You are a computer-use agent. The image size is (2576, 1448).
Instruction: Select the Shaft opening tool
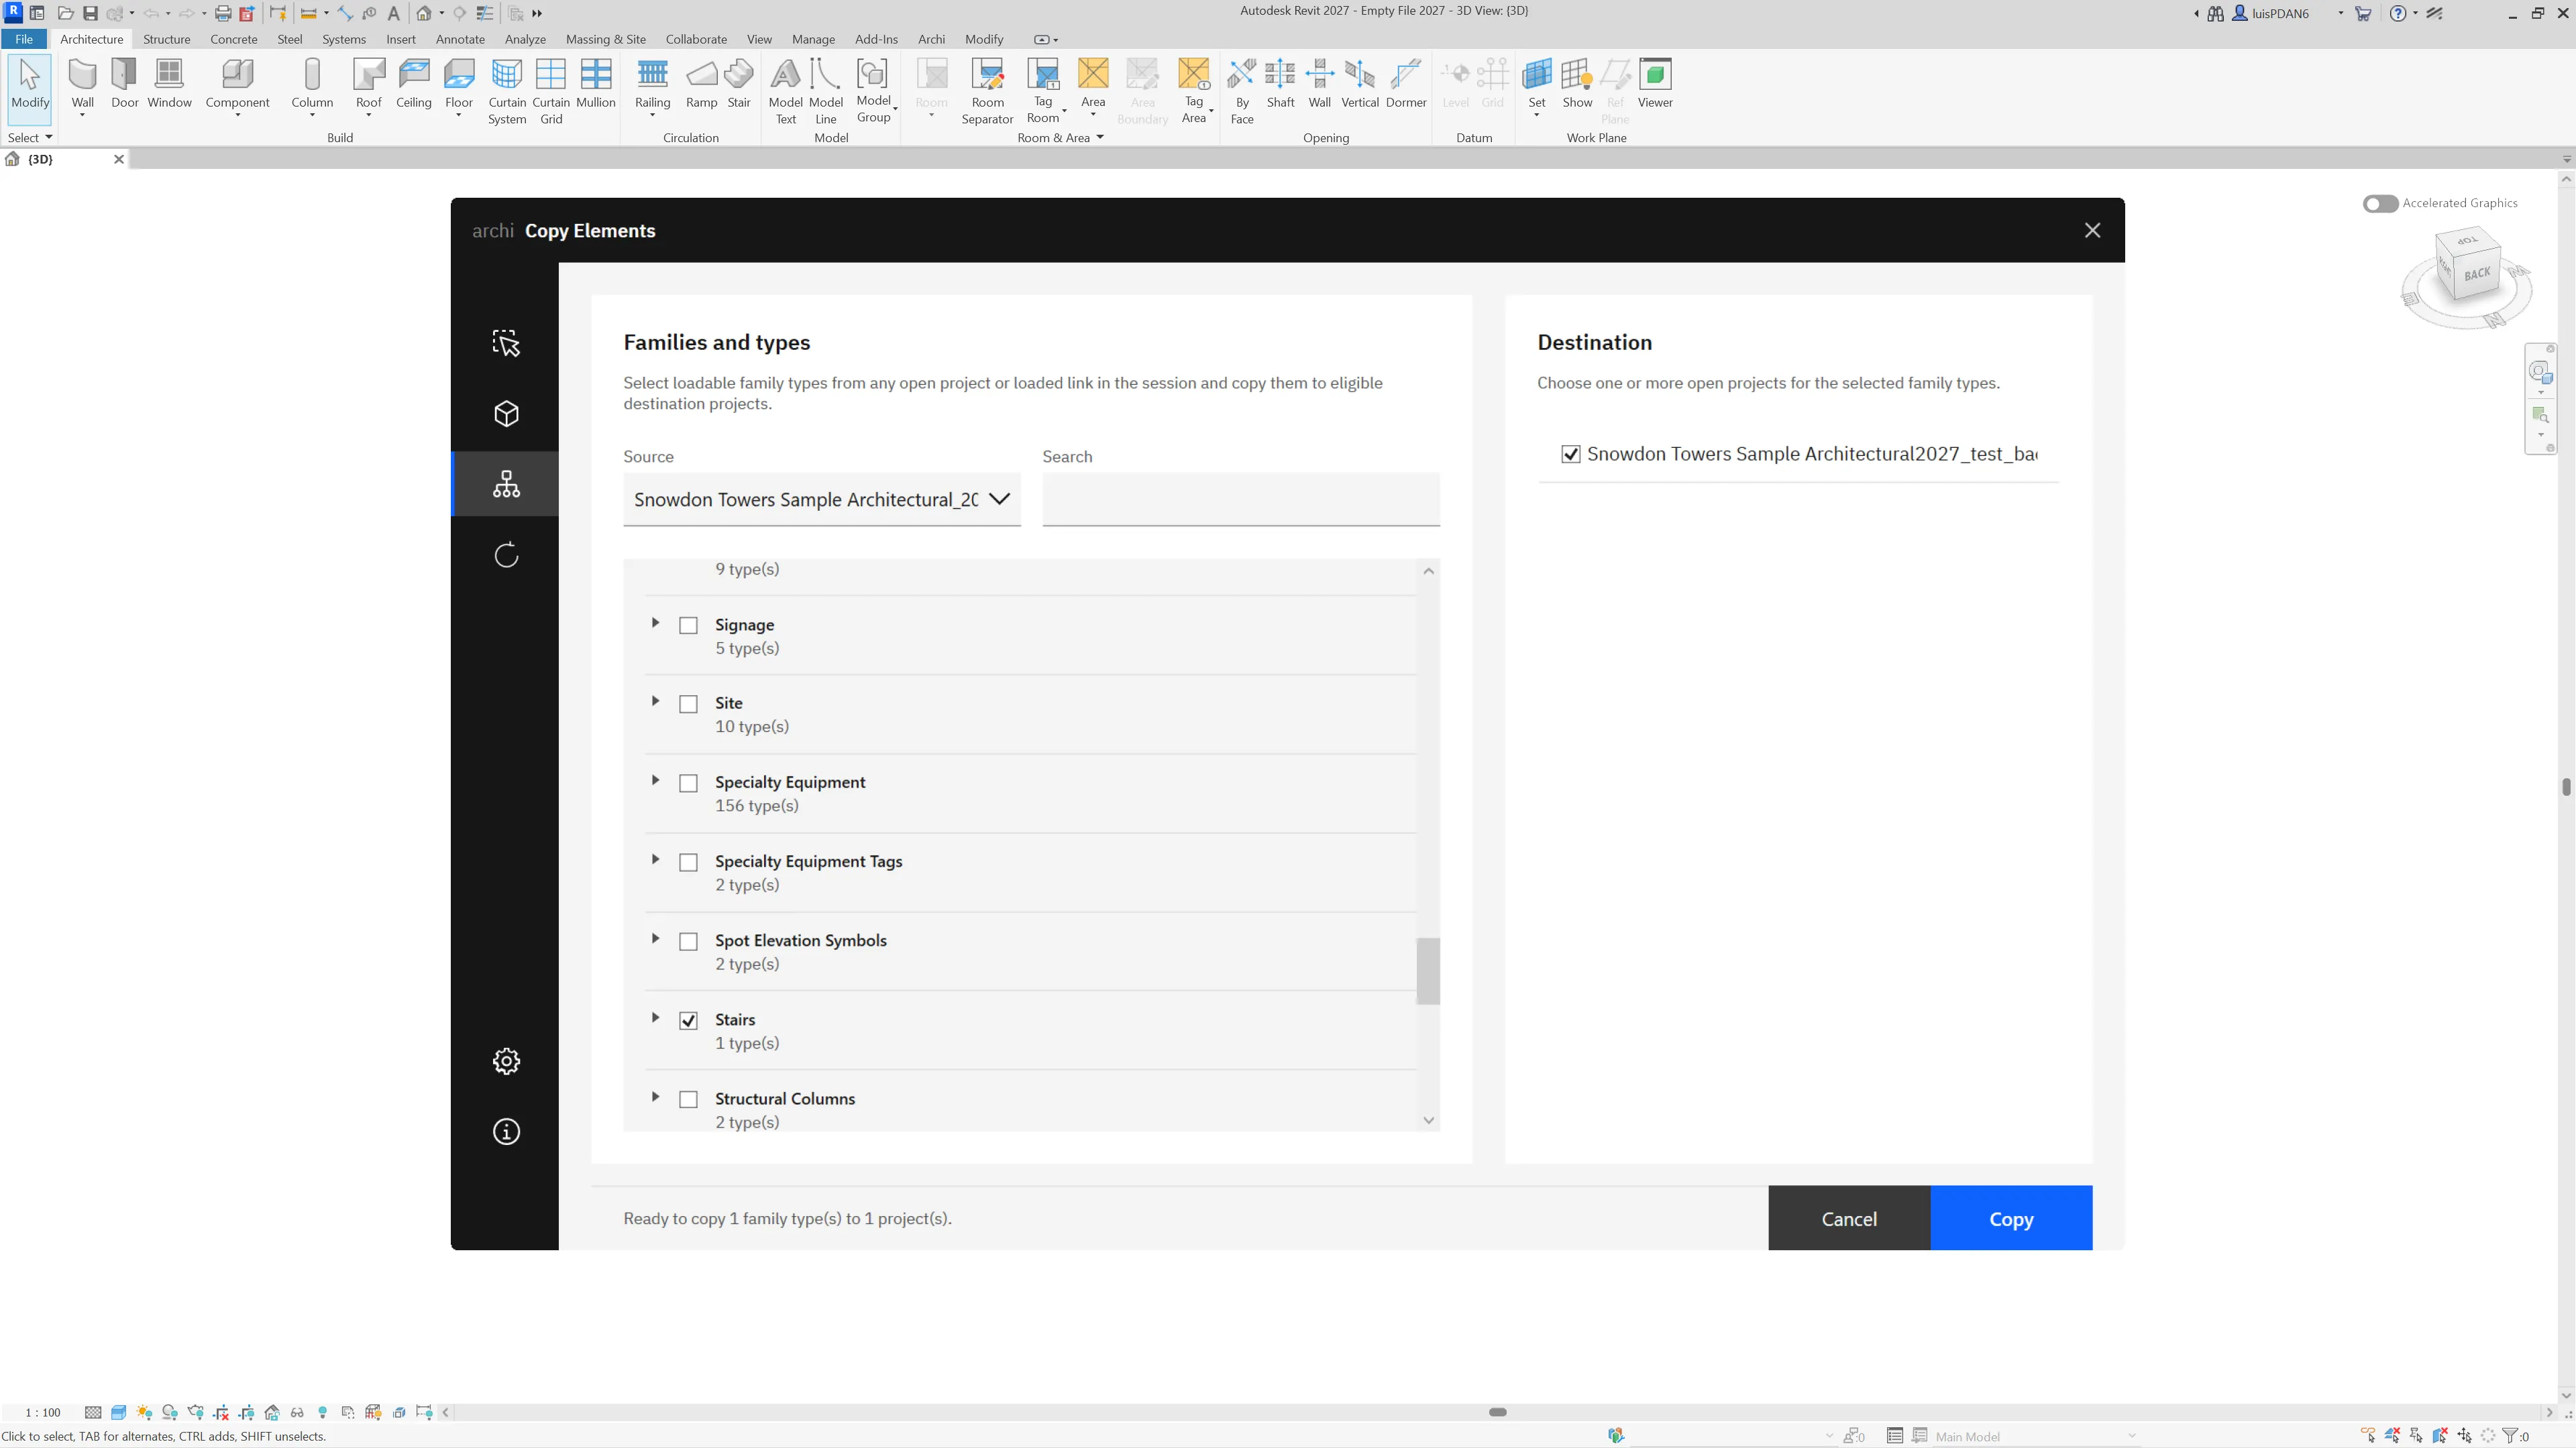click(1280, 84)
